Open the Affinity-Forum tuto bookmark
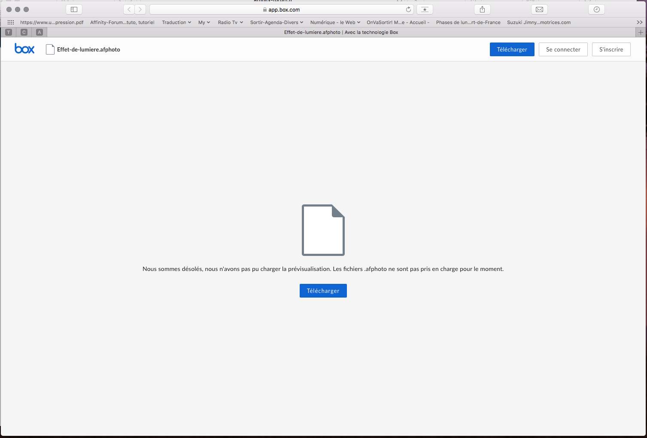This screenshot has height=438, width=647. tap(122, 22)
